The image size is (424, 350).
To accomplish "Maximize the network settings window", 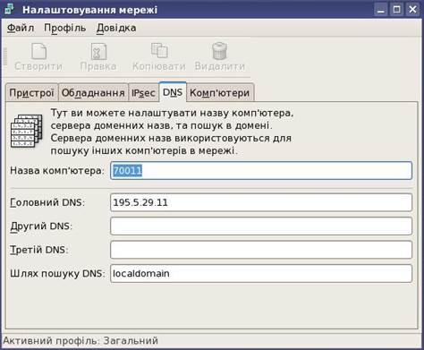I will pyautogui.click(x=397, y=10).
